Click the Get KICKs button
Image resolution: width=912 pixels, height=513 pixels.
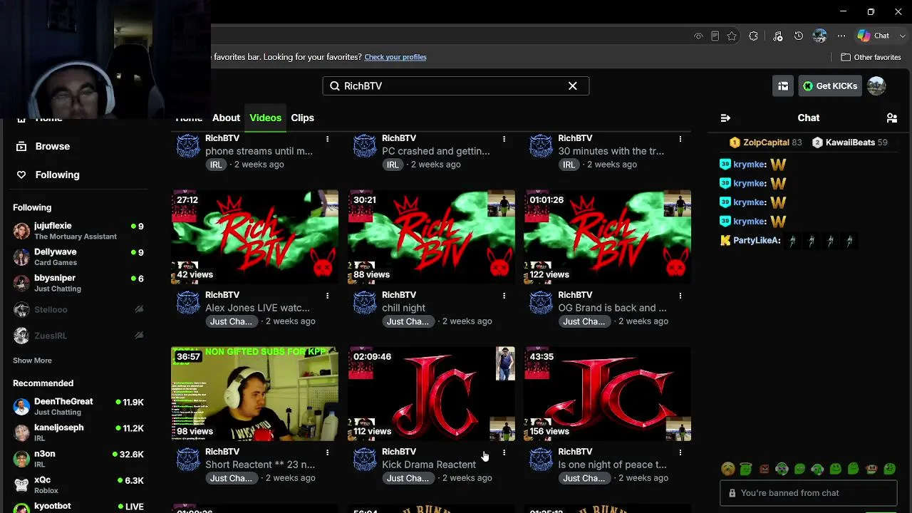pos(831,86)
